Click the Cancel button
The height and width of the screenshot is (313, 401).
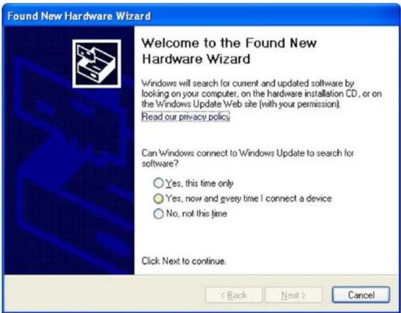pos(361,295)
